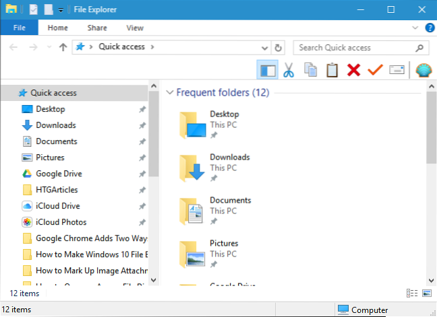Expand the ribbon with the chevron
Screen dimensions: 437x317
click(415, 28)
